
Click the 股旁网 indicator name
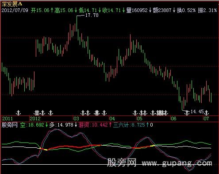click(x=10, y=125)
